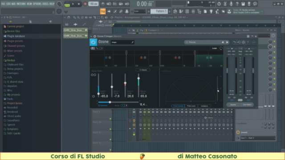Open the TOOLS menu

[x=45, y=4]
